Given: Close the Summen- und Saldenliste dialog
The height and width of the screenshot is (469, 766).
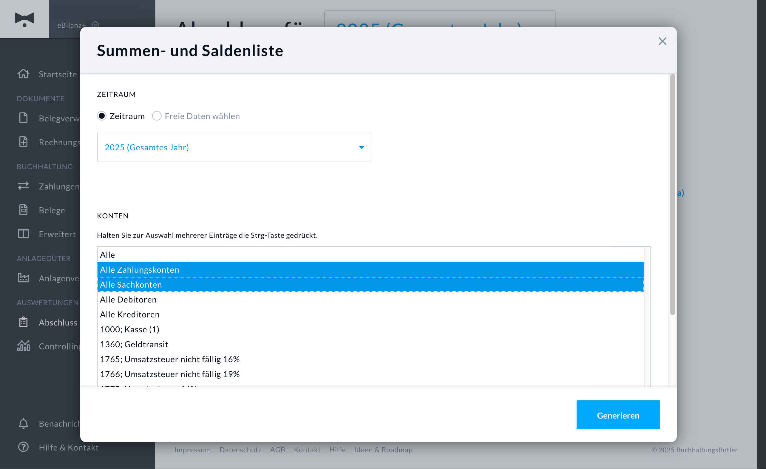Looking at the screenshot, I should tap(662, 41).
